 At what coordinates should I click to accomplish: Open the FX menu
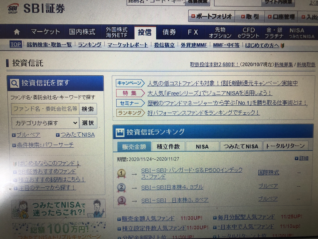pyautogui.click(x=193, y=32)
